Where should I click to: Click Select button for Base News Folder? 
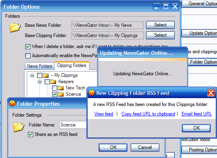160,25
